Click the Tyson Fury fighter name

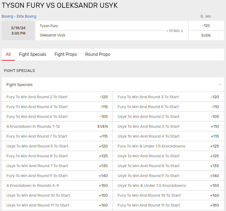49,26
